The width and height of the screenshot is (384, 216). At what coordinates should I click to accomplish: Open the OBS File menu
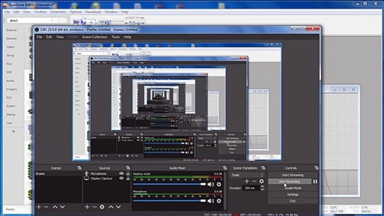[x=39, y=37]
